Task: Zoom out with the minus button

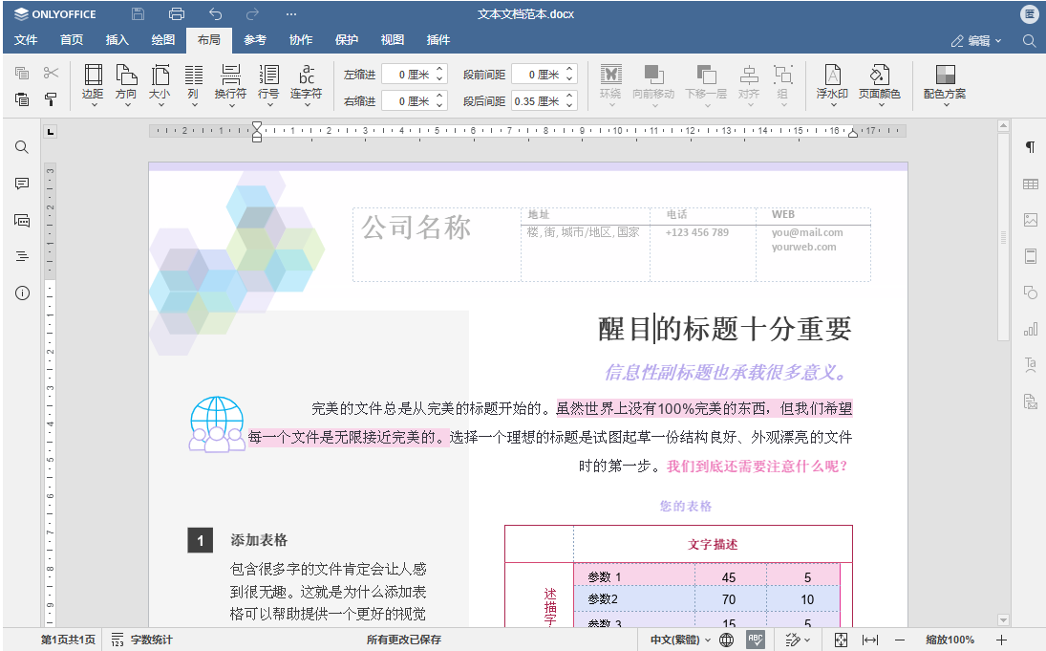Action: [900, 640]
